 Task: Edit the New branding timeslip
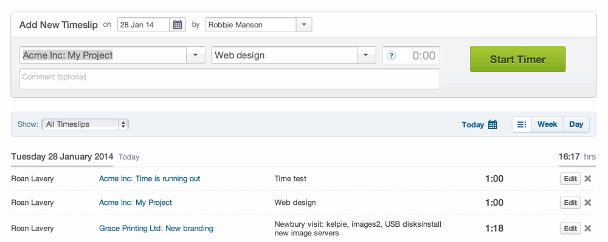pos(570,229)
